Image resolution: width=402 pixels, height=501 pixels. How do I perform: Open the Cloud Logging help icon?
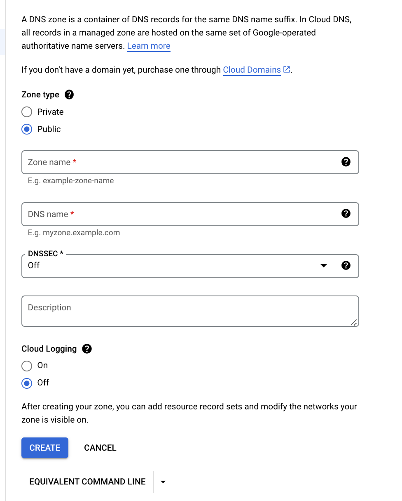point(87,349)
